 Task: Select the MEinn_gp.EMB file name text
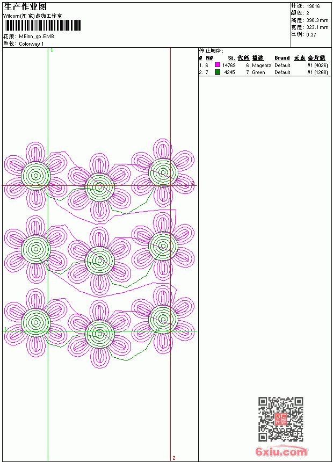(37, 37)
